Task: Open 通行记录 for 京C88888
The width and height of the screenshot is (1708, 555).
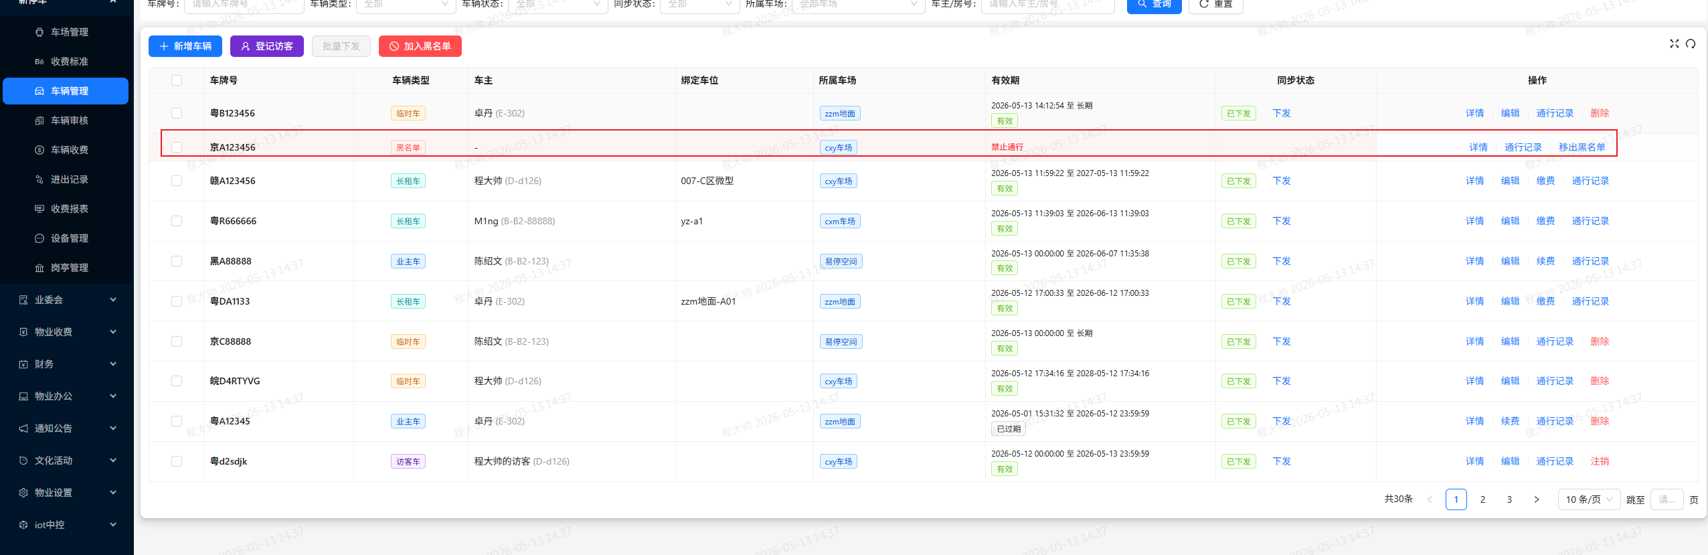Action: coord(1555,341)
